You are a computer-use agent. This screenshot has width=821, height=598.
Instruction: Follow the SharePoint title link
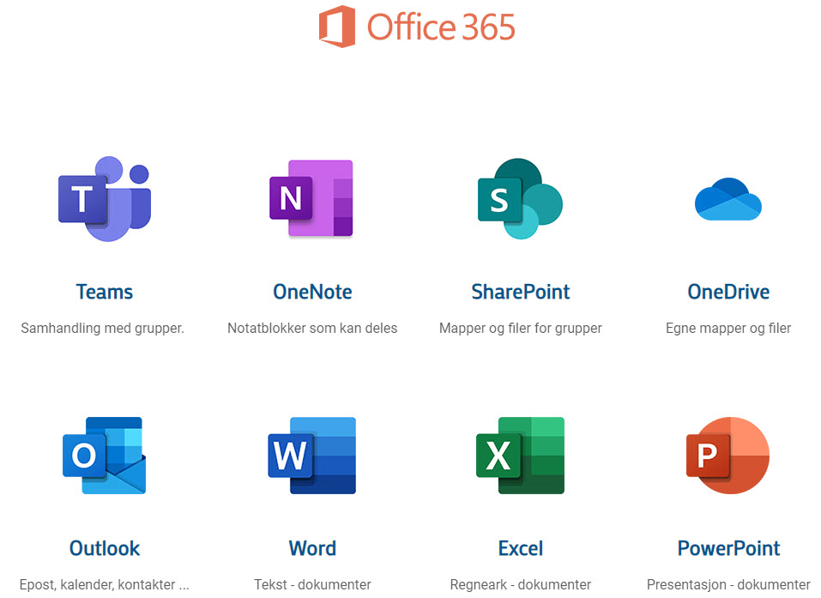pyautogui.click(x=520, y=292)
